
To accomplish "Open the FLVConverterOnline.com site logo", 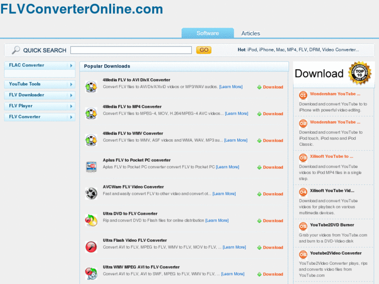I will [82, 9].
